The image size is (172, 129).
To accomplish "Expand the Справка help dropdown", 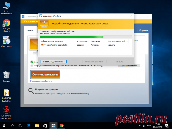I will tap(142, 30).
